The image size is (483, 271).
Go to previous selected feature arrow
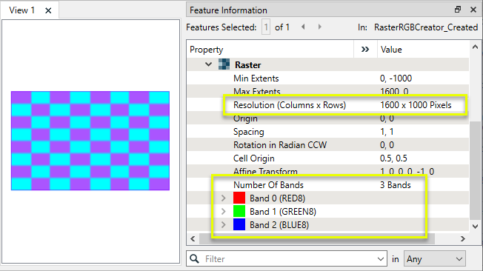click(x=303, y=27)
